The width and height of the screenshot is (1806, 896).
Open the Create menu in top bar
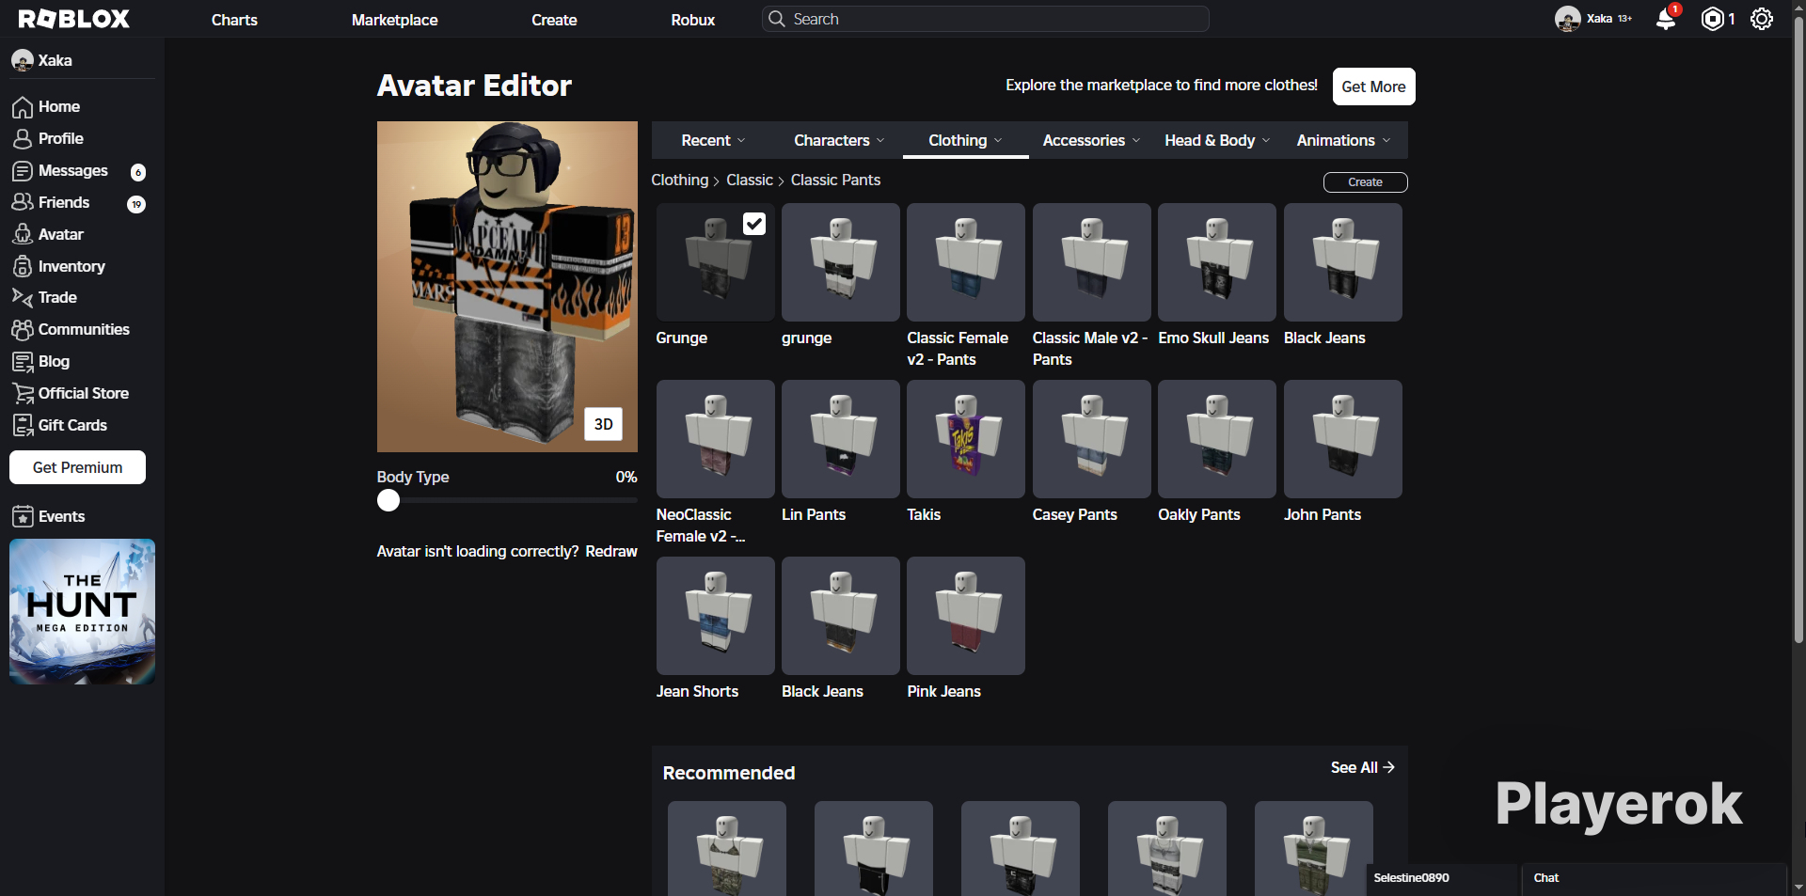[x=554, y=20]
